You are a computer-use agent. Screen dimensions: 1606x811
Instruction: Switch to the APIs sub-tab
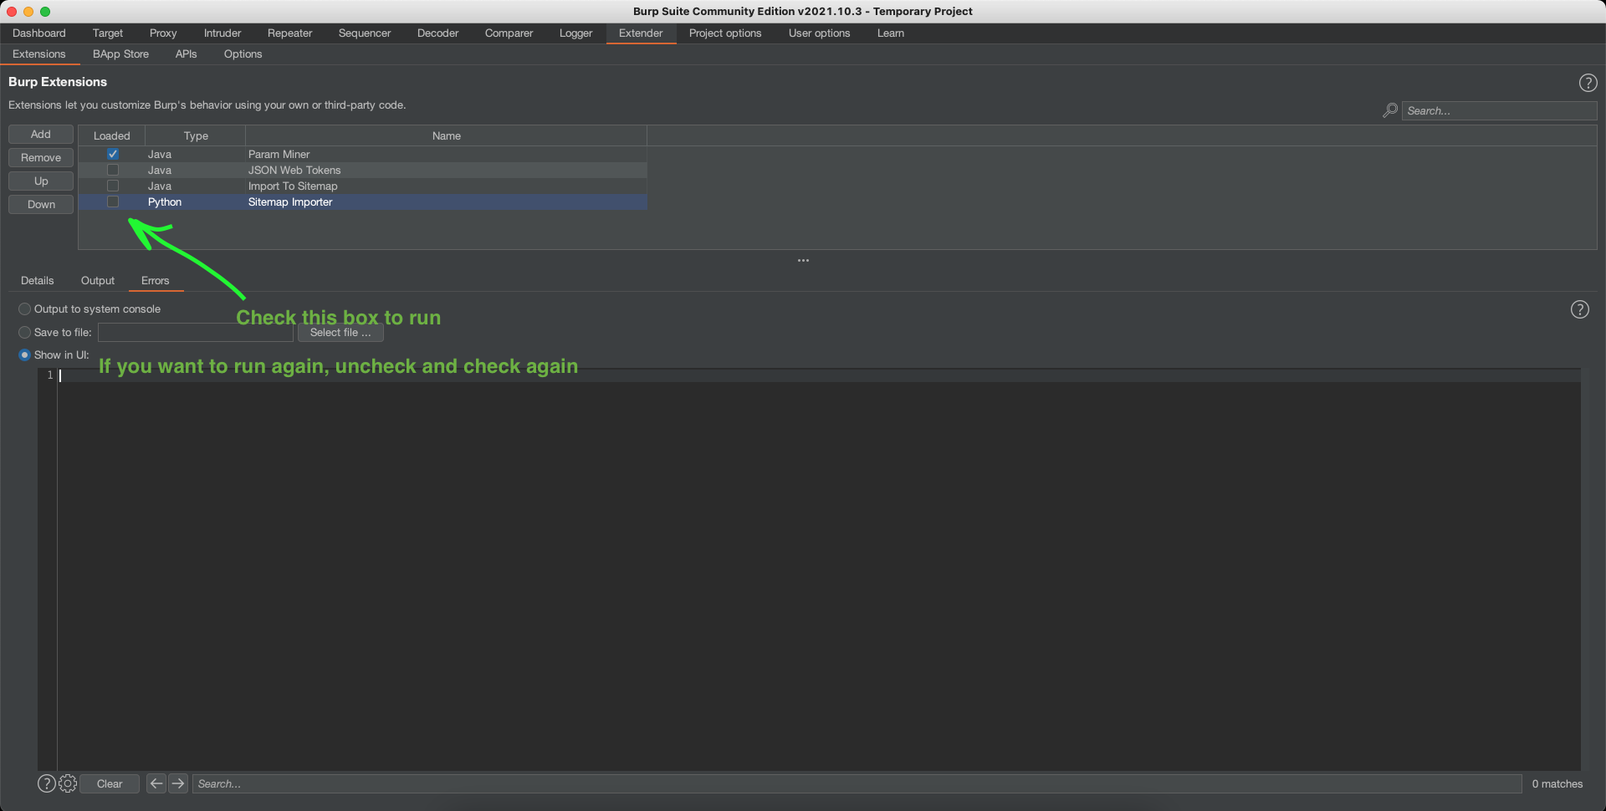[x=187, y=54]
